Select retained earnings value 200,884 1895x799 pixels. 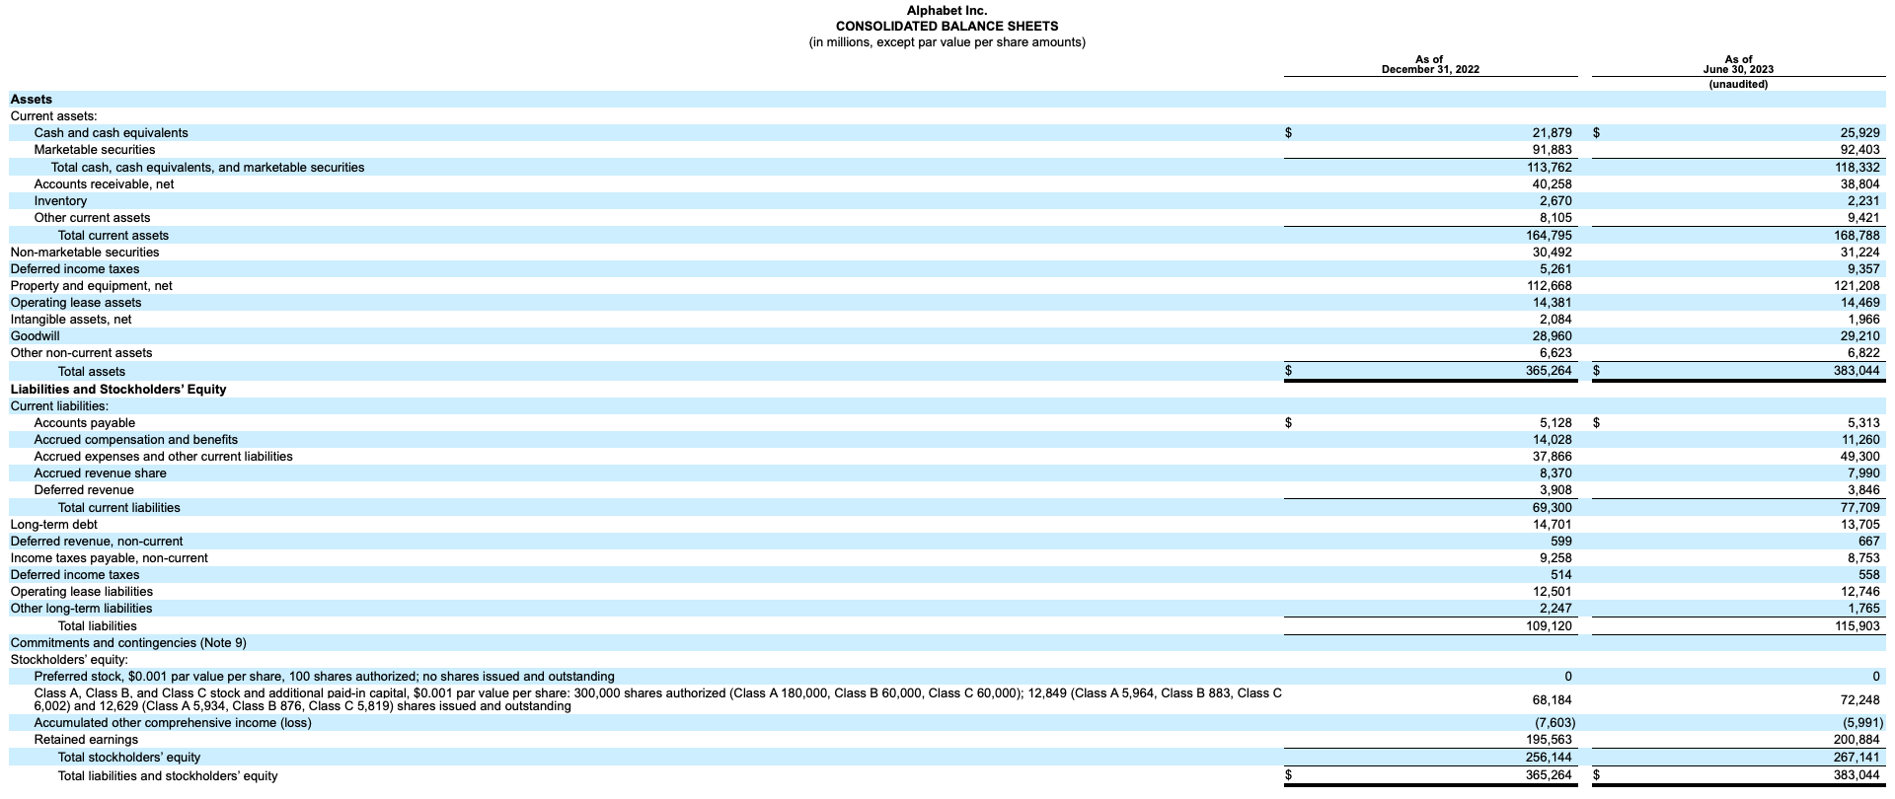point(1857,740)
